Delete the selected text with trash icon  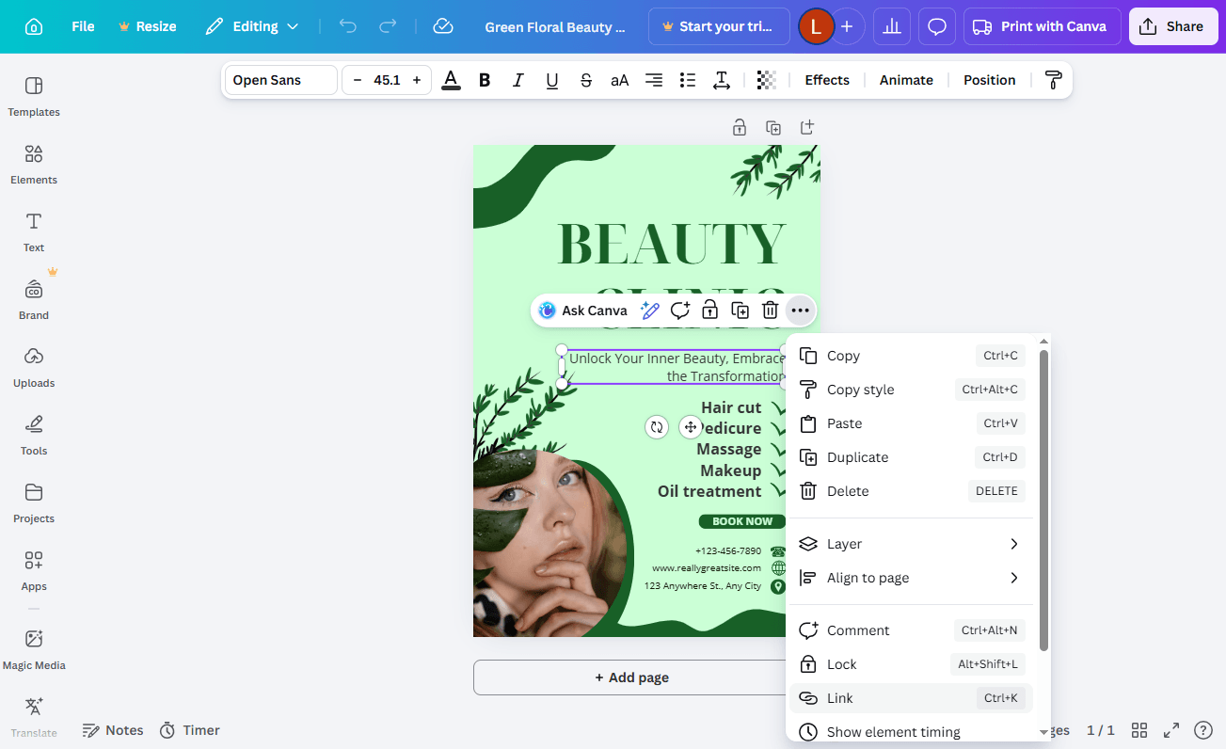[770, 310]
